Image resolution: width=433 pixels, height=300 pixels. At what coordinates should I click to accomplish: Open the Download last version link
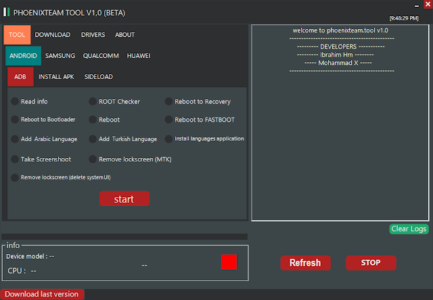point(42,294)
